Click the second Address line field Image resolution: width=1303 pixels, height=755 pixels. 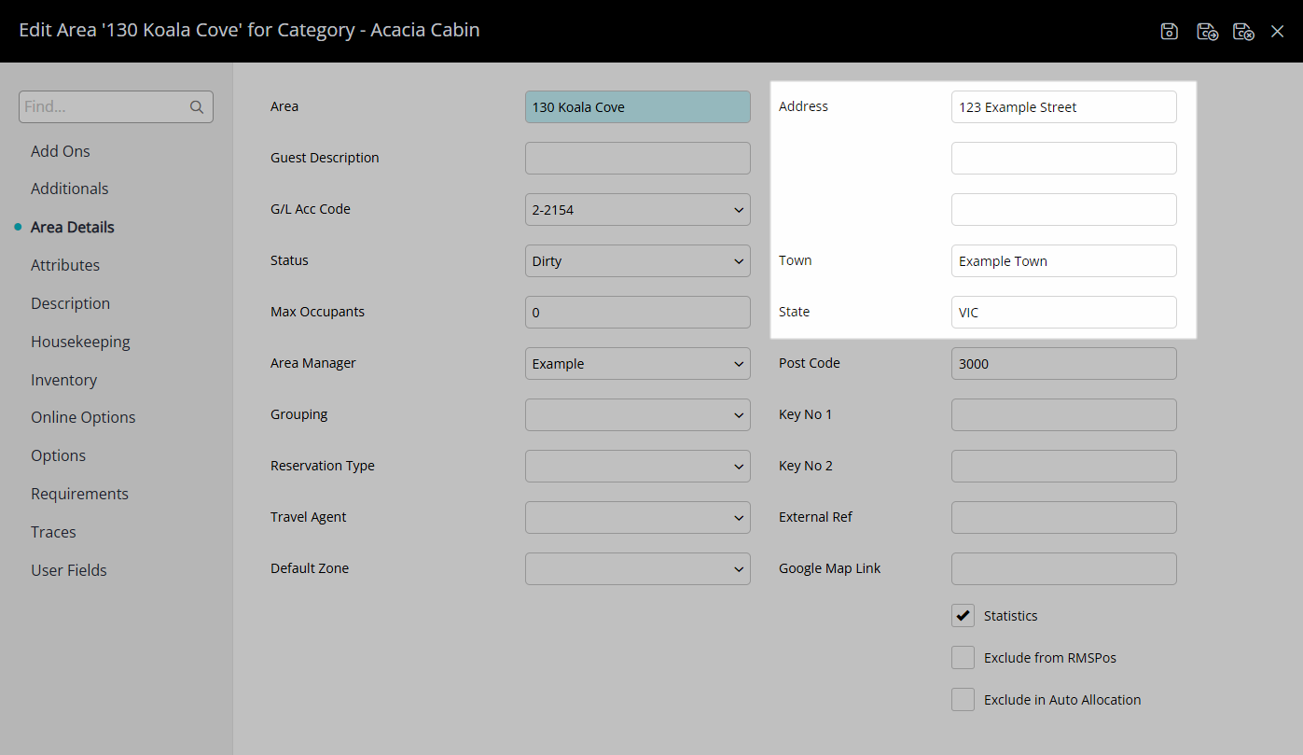tap(1064, 159)
